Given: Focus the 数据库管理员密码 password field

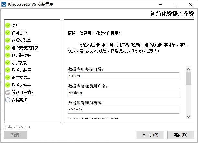Looking at the screenshot, I should click(124, 110).
